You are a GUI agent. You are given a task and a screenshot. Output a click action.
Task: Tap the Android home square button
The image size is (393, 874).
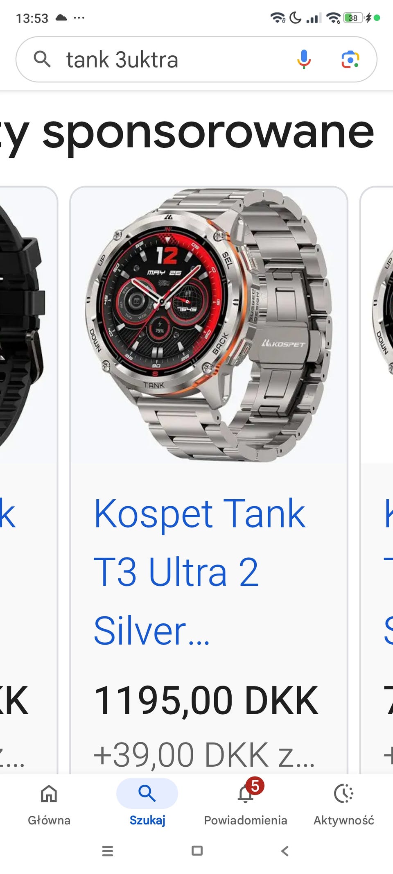[197, 851]
